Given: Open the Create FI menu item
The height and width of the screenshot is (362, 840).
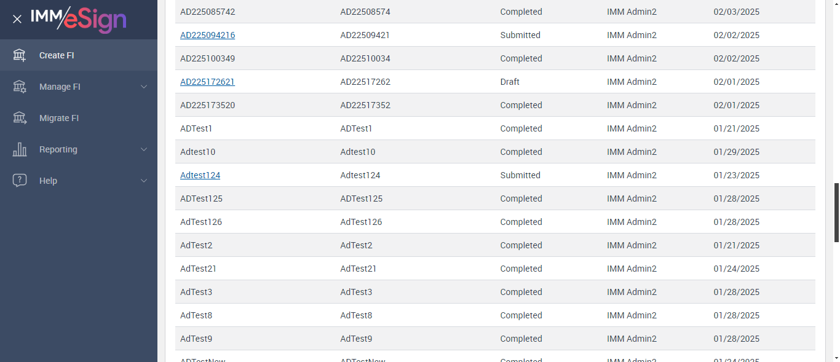Looking at the screenshot, I should click(57, 55).
